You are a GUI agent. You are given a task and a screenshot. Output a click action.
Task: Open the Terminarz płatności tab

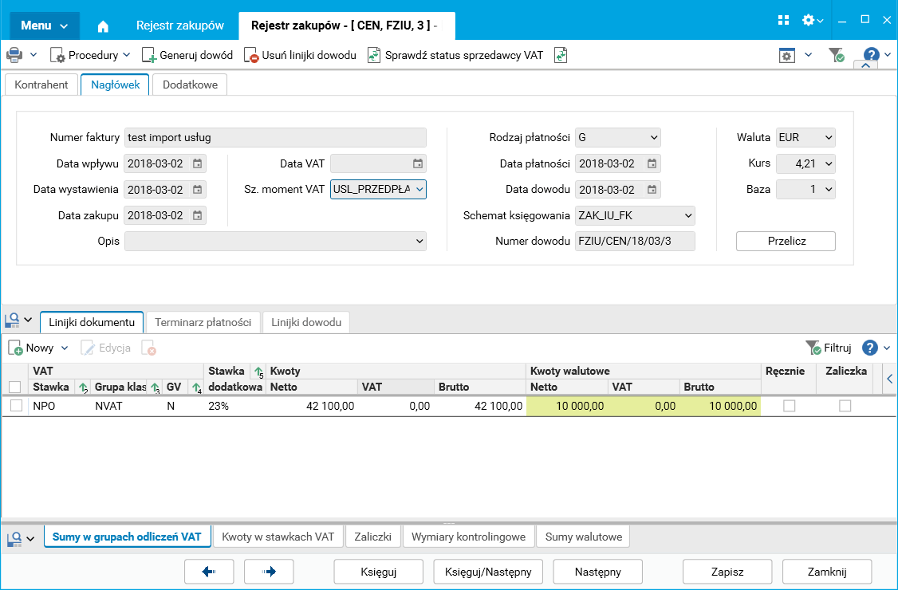[x=203, y=322]
